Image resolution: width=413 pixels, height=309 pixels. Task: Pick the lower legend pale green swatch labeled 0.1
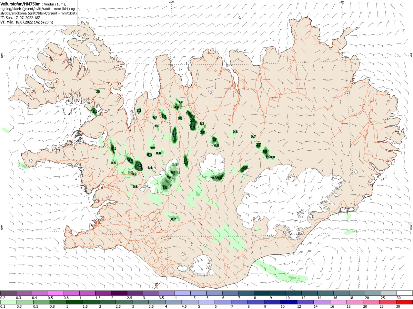(8, 302)
